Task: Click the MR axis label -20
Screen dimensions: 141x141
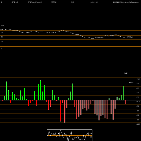Action: pos(138,106)
